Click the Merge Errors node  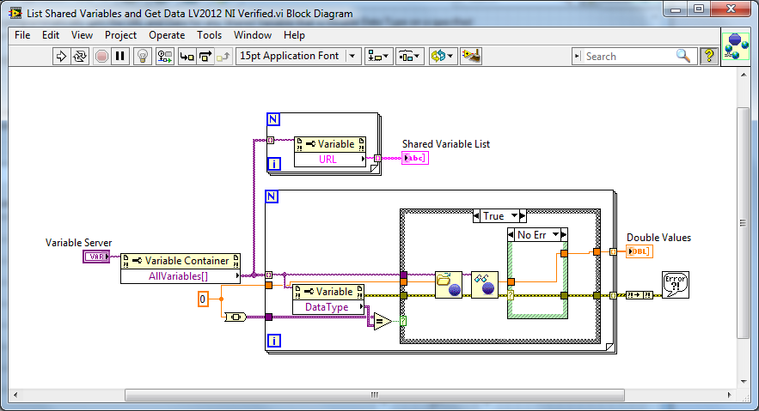click(639, 295)
